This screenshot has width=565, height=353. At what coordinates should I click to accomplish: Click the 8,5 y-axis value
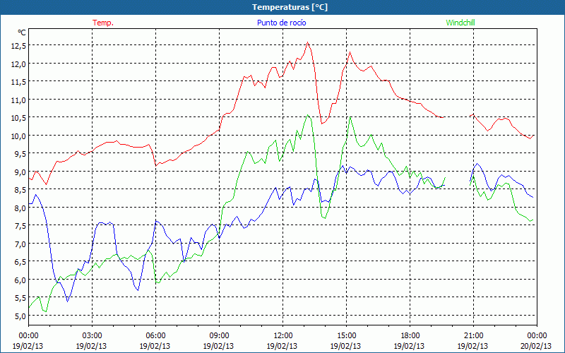coord(20,190)
